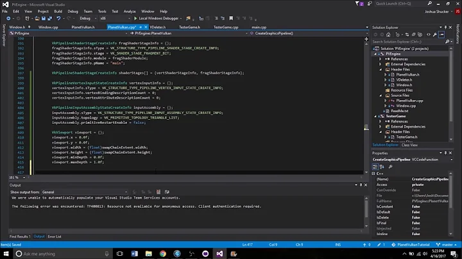The width and height of the screenshot is (462, 259).
Task: Click the Save icon in the toolbar
Action: 44,18
